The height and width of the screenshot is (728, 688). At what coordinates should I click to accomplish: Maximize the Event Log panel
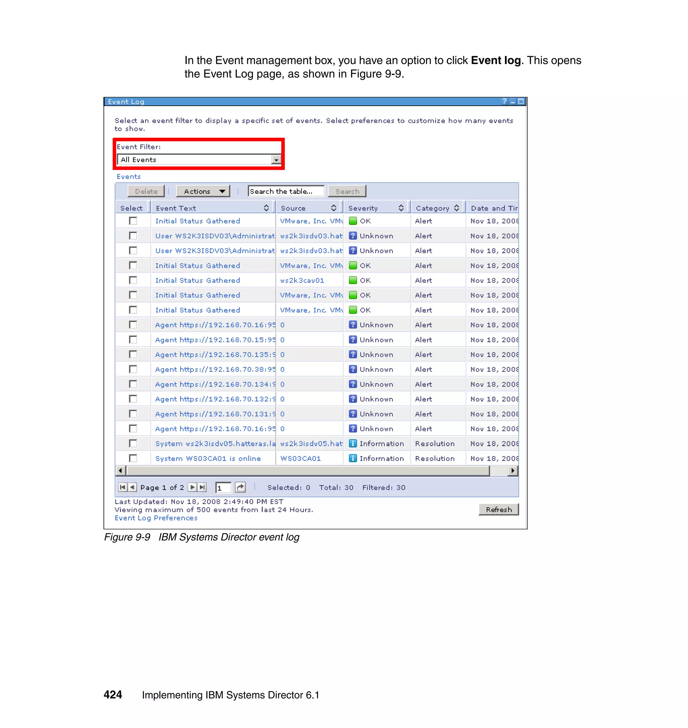click(521, 101)
